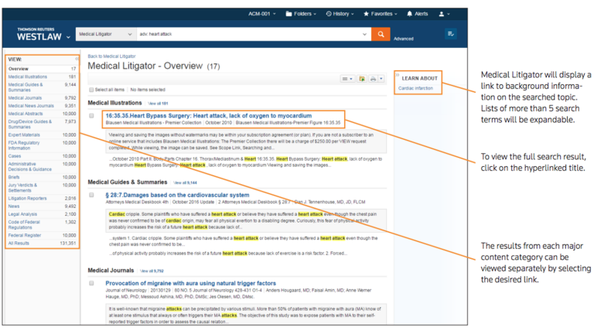Go Back to Medical Litigator
Image resolution: width=594 pixels, height=334 pixels.
click(111, 56)
